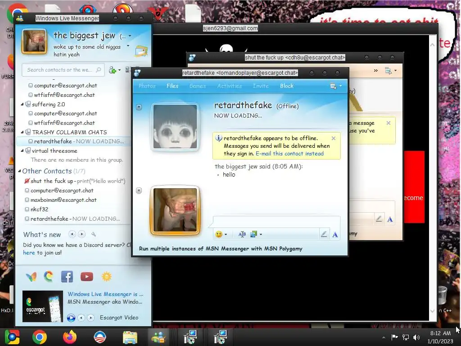Click font A icon in cdh8u chat window
461x346 pixels.
[x=390, y=219]
